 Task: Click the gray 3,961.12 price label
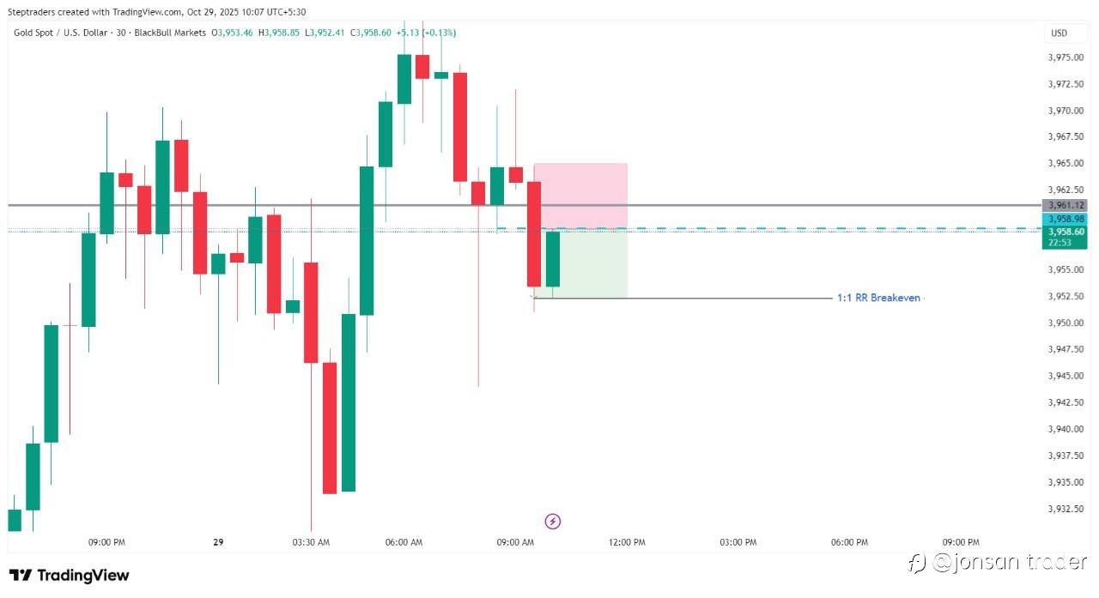coord(1065,206)
